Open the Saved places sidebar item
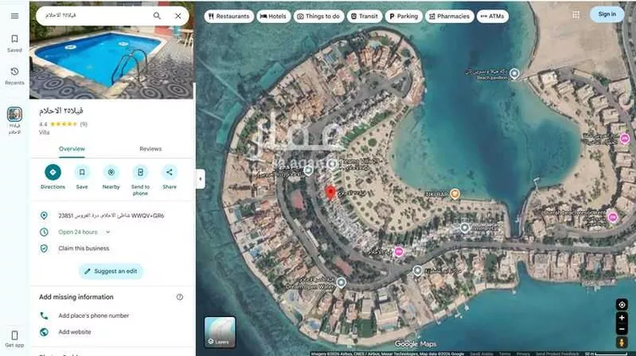The height and width of the screenshot is (356, 636). (14, 43)
